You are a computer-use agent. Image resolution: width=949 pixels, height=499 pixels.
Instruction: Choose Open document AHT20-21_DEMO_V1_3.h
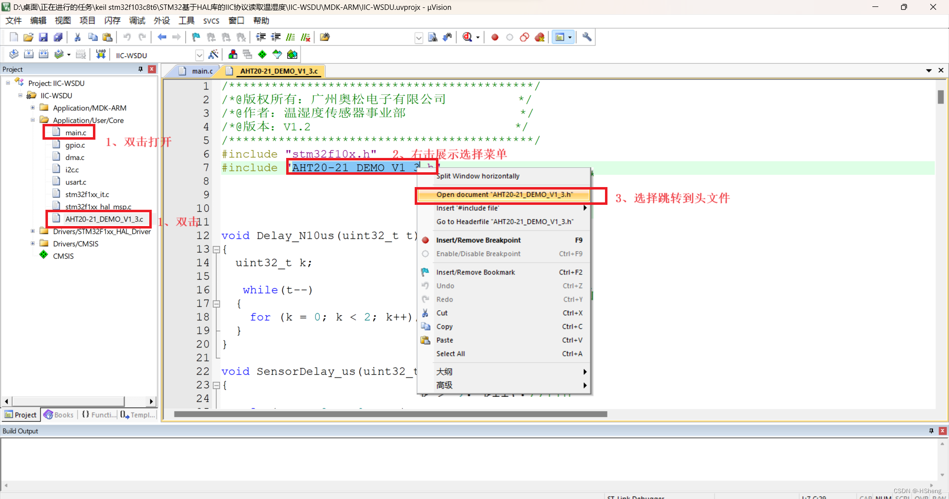click(x=504, y=194)
